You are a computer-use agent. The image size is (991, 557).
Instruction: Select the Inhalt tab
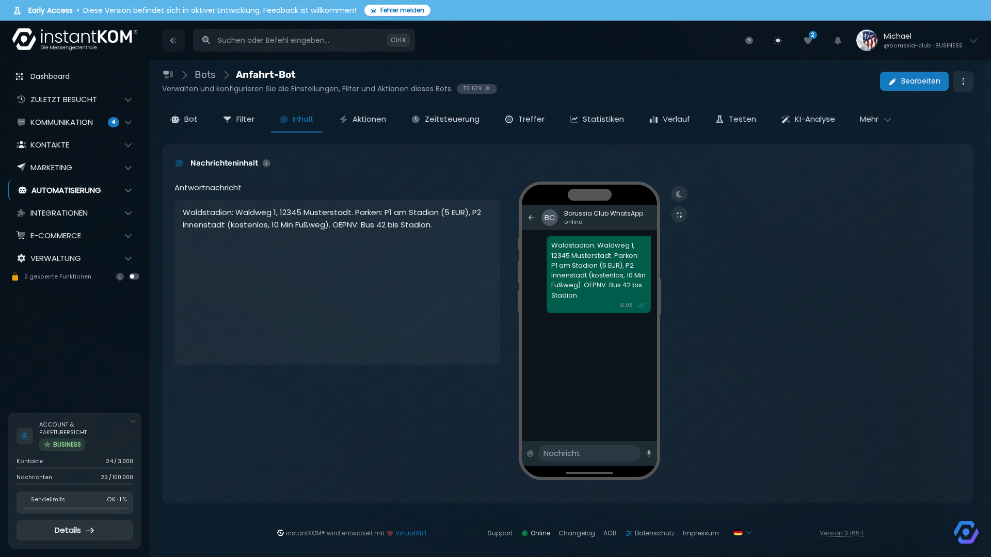pyautogui.click(x=296, y=120)
